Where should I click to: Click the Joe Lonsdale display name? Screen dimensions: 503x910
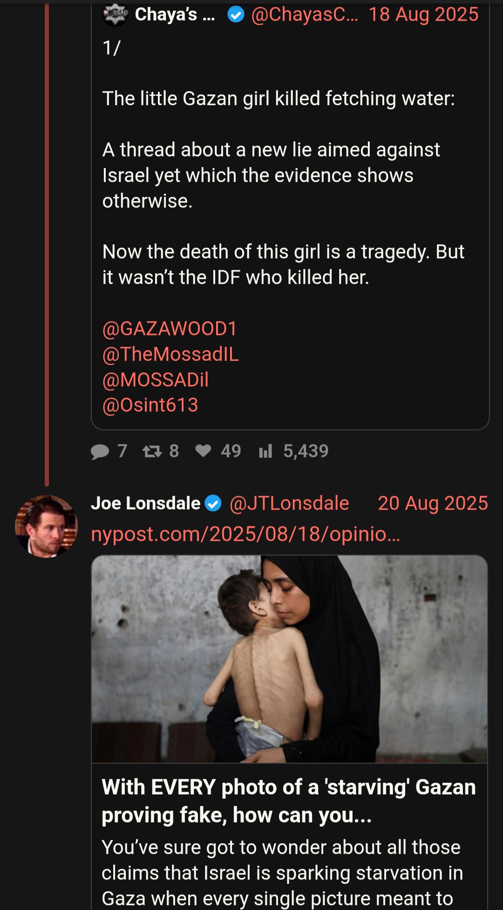tap(145, 503)
